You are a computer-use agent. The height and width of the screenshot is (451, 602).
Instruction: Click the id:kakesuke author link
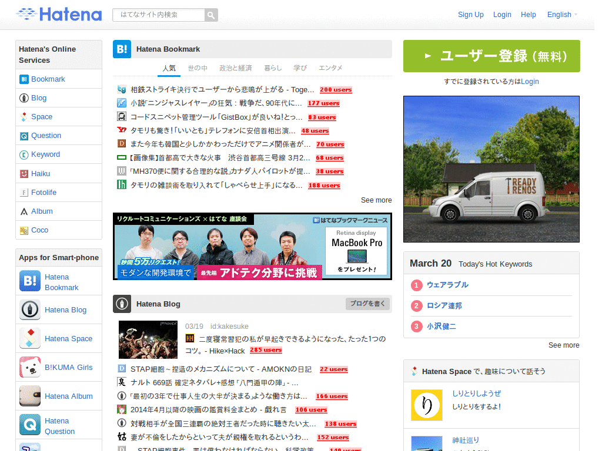tap(229, 327)
